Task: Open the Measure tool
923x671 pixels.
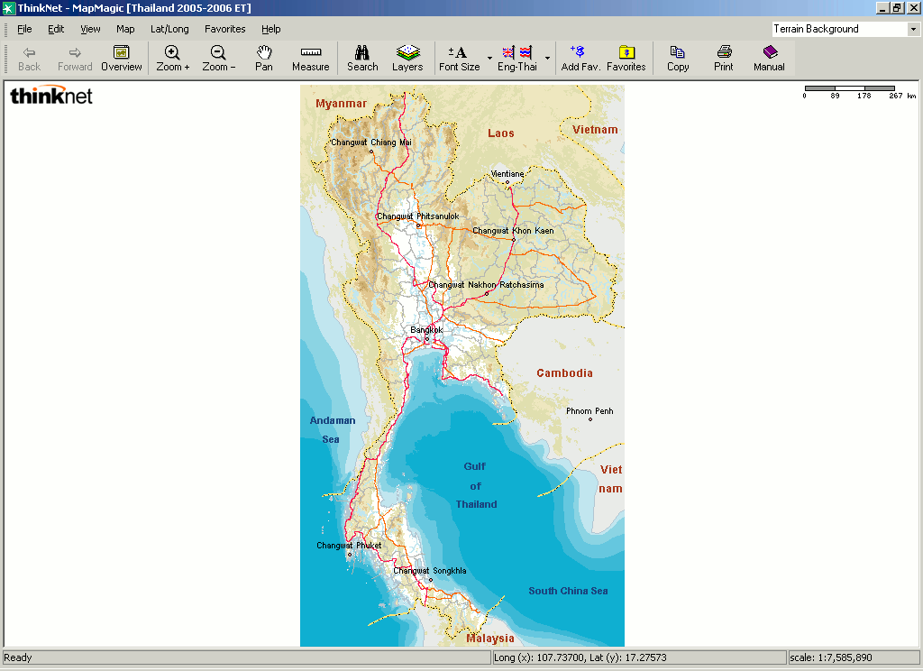Action: (x=310, y=58)
